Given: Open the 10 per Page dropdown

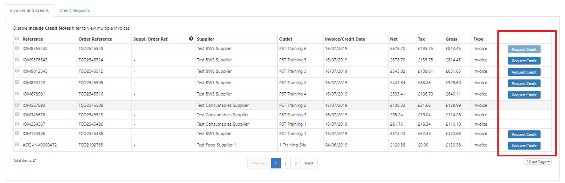Looking at the screenshot, I should (538, 162).
